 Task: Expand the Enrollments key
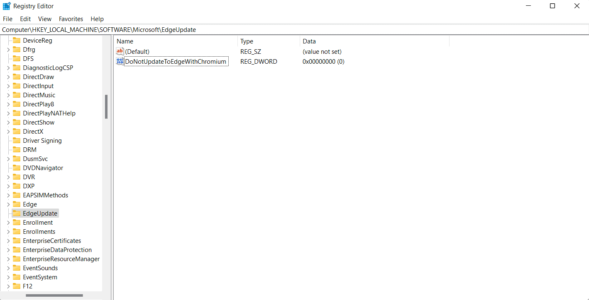8,232
